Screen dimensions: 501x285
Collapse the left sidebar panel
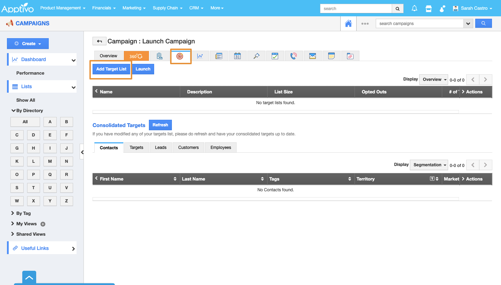coord(82,152)
